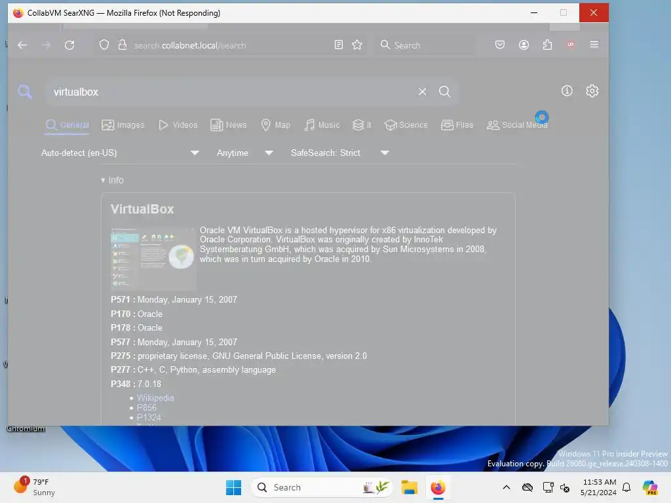This screenshot has width=671, height=503.
Task: Click the Firefox address bar URL
Action: [190, 45]
